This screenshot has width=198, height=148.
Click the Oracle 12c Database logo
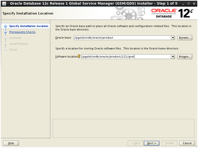172,13
